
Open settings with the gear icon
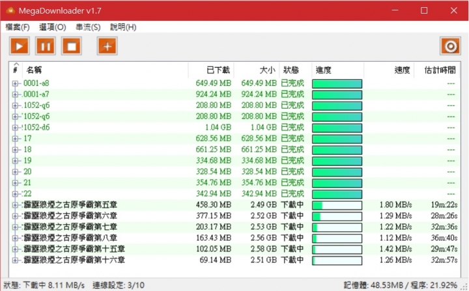(450, 46)
